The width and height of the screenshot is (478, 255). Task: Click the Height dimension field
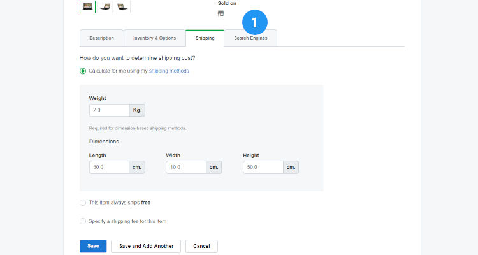click(263, 167)
